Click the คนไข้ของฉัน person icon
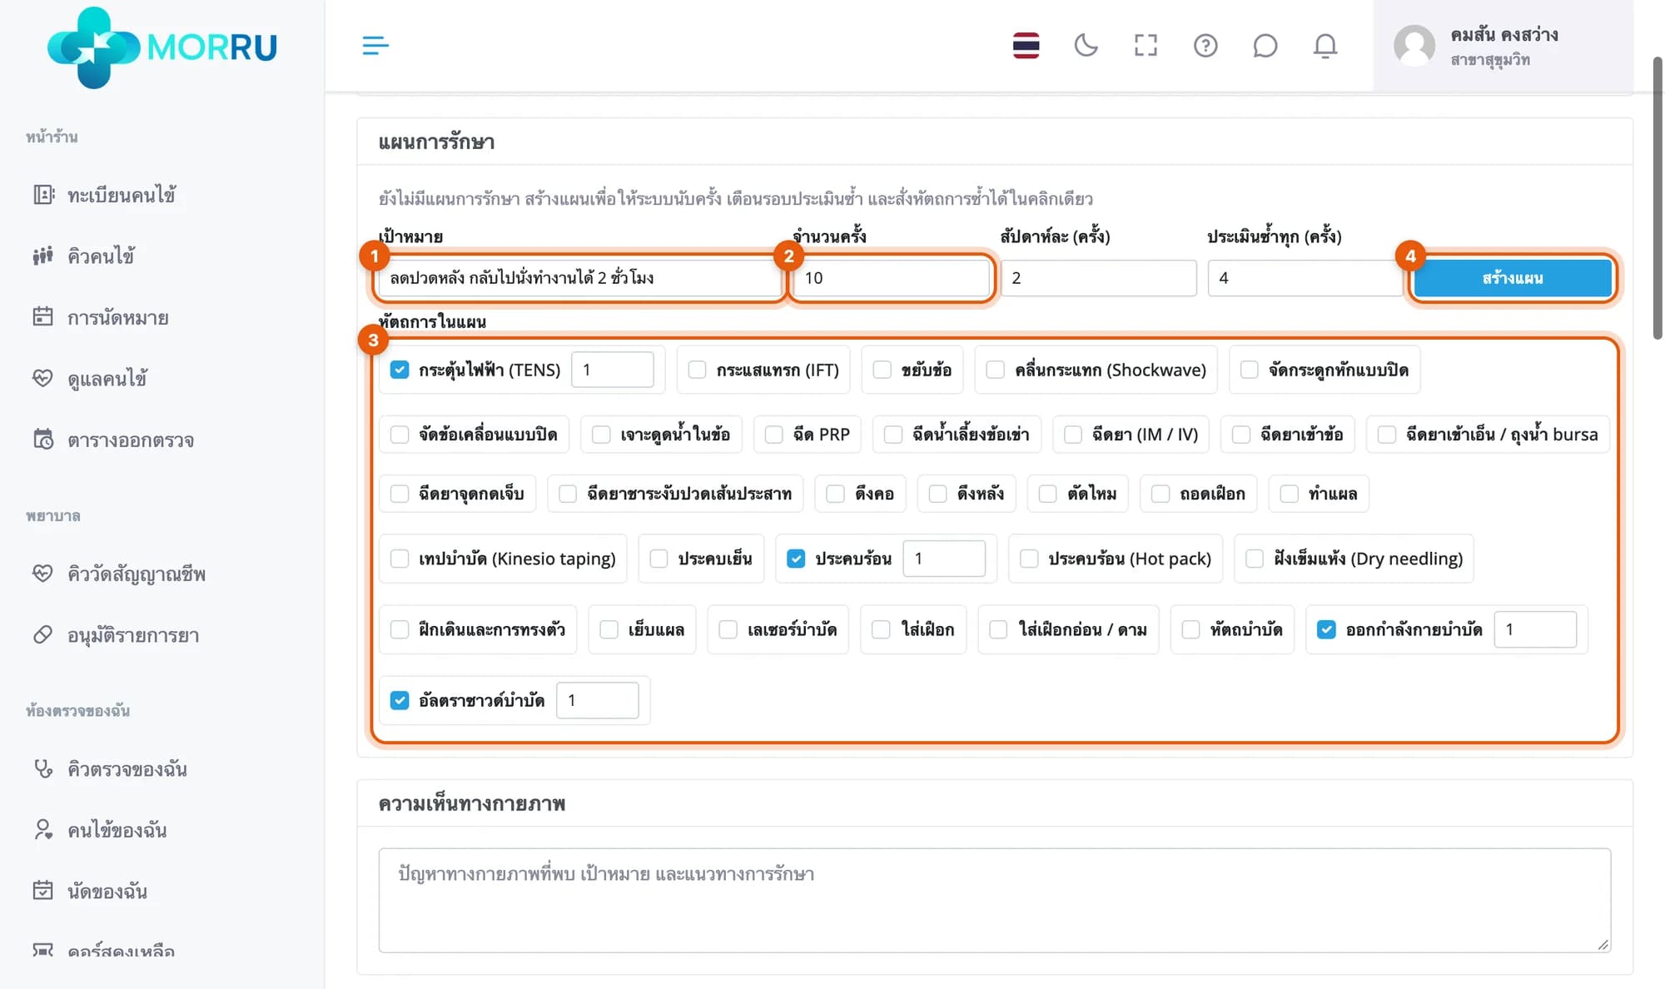 (x=42, y=829)
